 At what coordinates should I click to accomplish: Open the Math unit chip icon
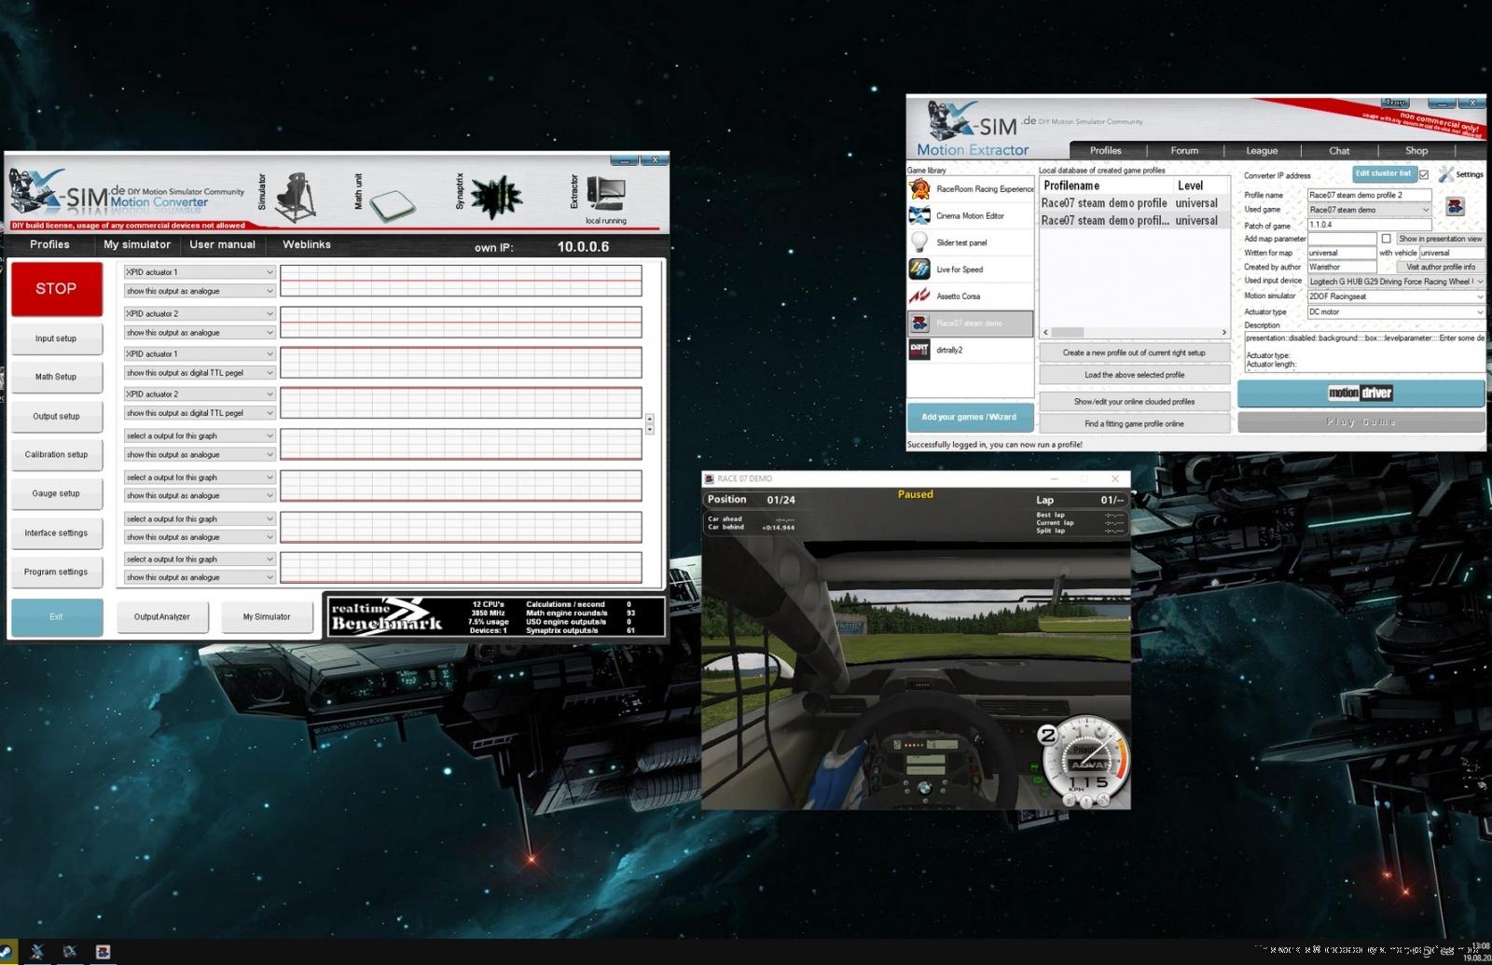[392, 203]
